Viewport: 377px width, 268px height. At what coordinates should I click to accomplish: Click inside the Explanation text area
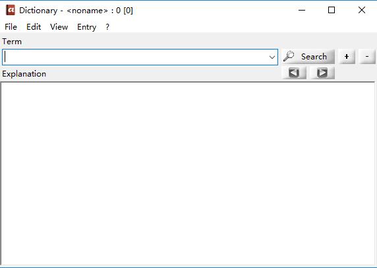[x=188, y=174]
